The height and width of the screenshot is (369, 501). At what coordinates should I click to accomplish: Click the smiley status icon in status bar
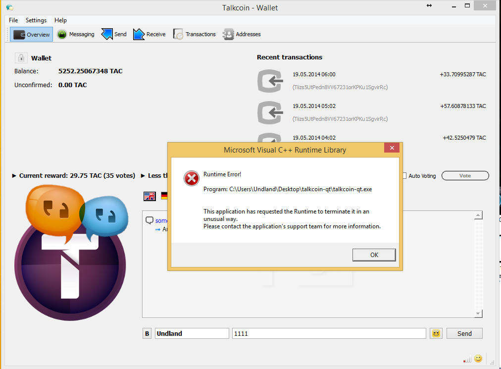coord(478,359)
